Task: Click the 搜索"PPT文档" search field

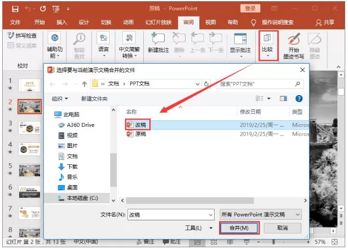Action: tap(260, 84)
